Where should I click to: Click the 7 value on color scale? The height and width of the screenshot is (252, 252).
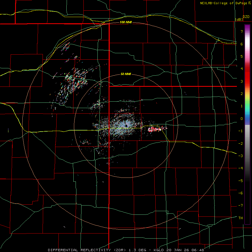point(242,31)
